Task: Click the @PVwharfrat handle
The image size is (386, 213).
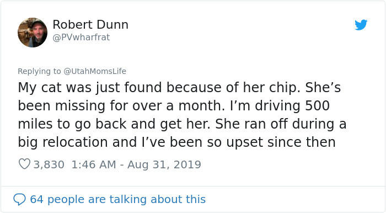Action: 81,38
